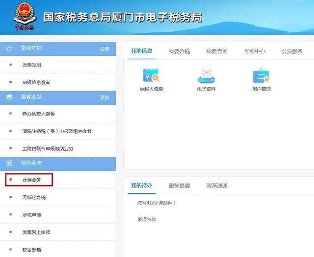Switch to the 我要办税 tab
Viewport: 314px width, 257px height.
(179, 51)
